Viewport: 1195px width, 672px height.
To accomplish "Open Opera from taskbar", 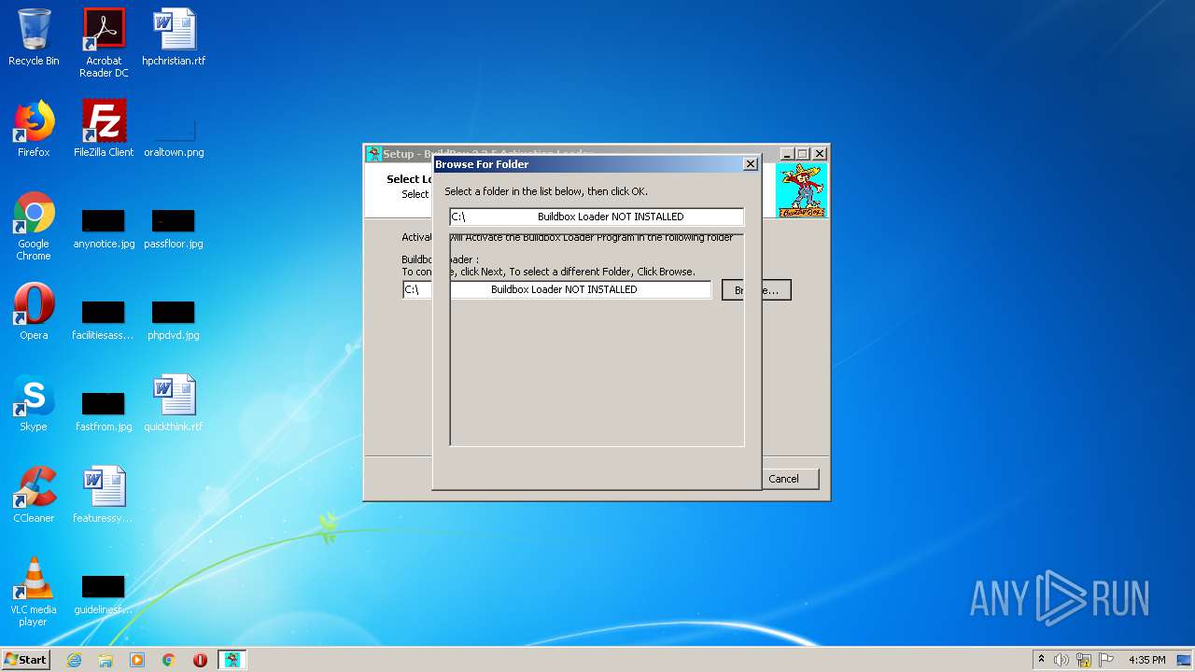I will tap(200, 660).
